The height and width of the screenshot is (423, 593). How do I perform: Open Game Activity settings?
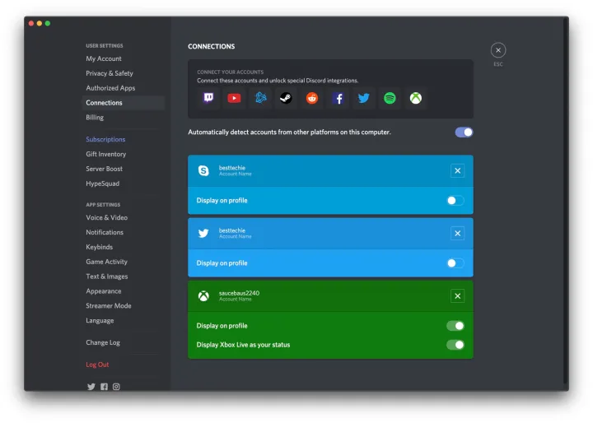tap(123, 262)
